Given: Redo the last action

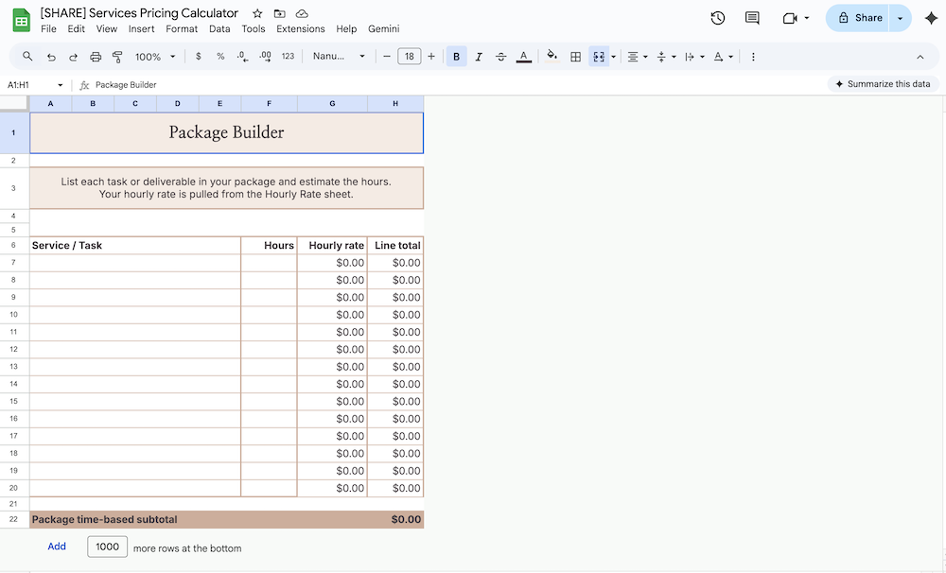Looking at the screenshot, I should pos(73,57).
